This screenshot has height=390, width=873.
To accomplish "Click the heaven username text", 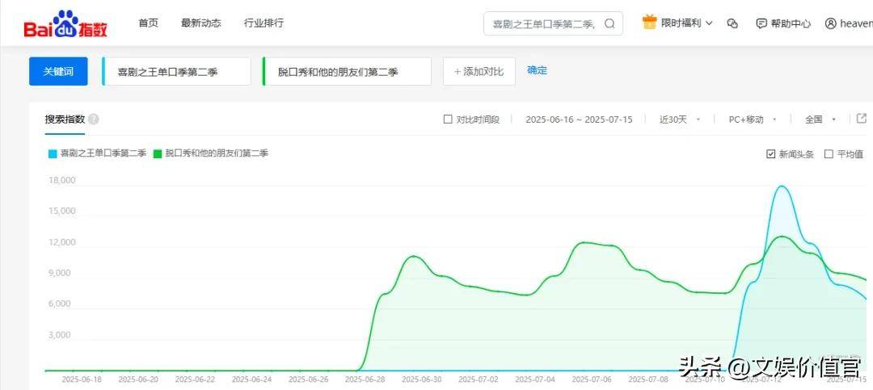I will (x=856, y=23).
